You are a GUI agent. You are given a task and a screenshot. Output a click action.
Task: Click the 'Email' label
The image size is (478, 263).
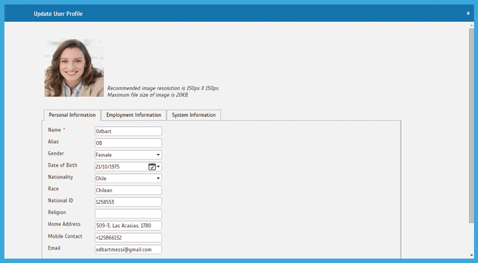point(54,248)
